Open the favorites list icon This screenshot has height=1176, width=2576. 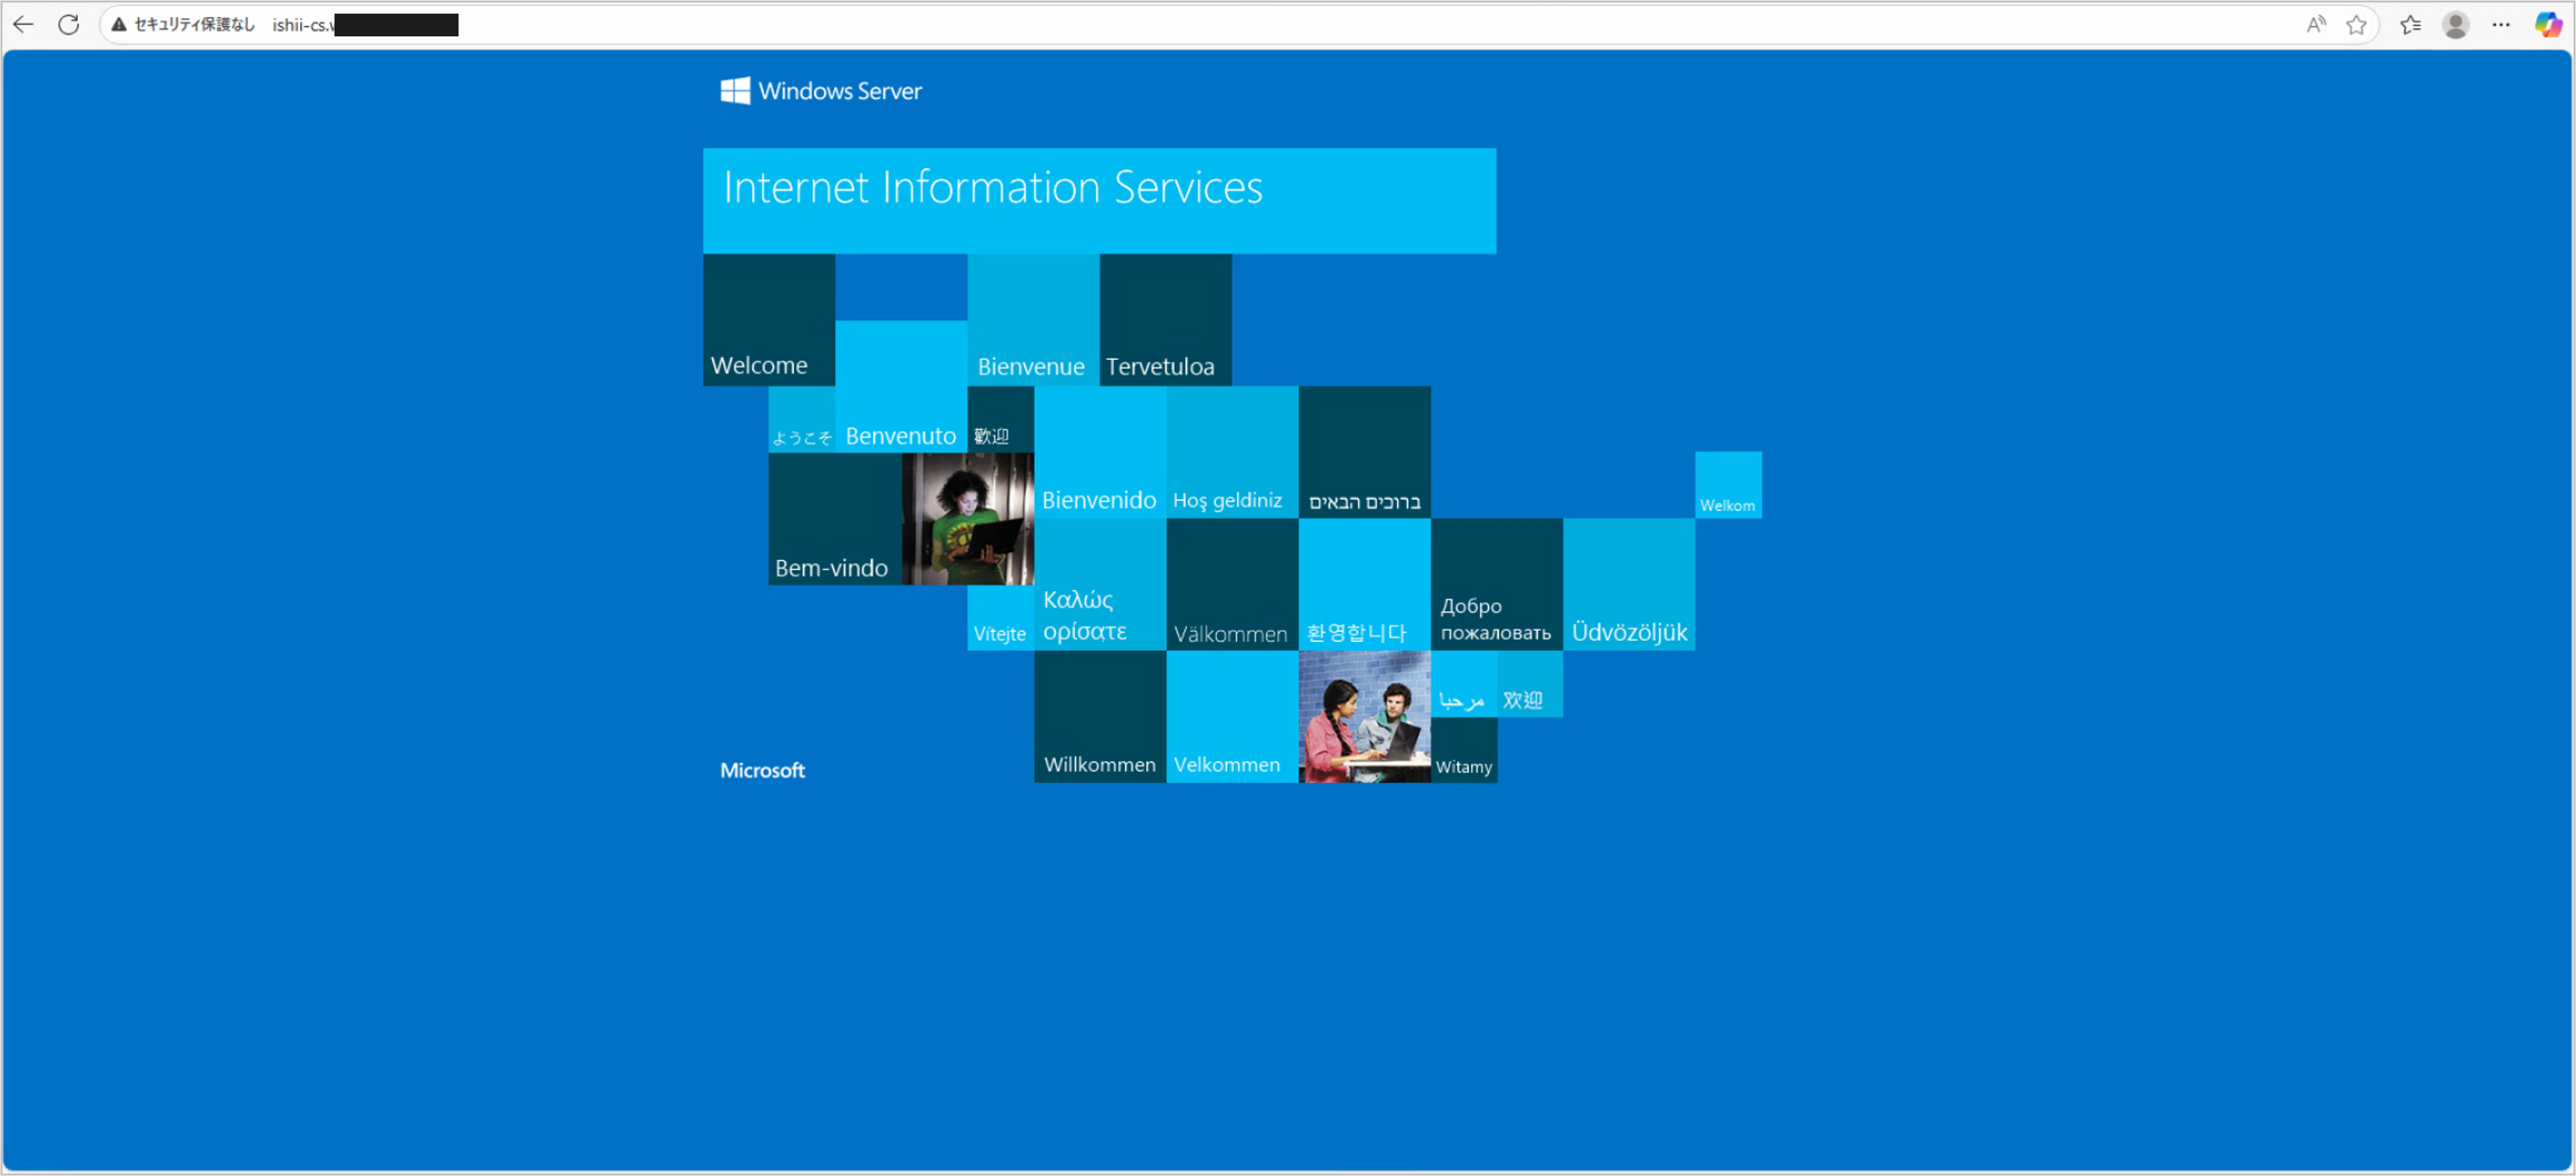pos(2410,24)
